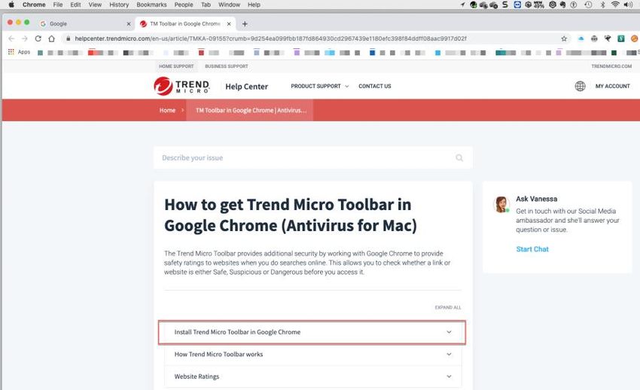The width and height of the screenshot is (640, 390).
Task: Click TM Toolbar breadcrumb item
Action: click(x=250, y=110)
